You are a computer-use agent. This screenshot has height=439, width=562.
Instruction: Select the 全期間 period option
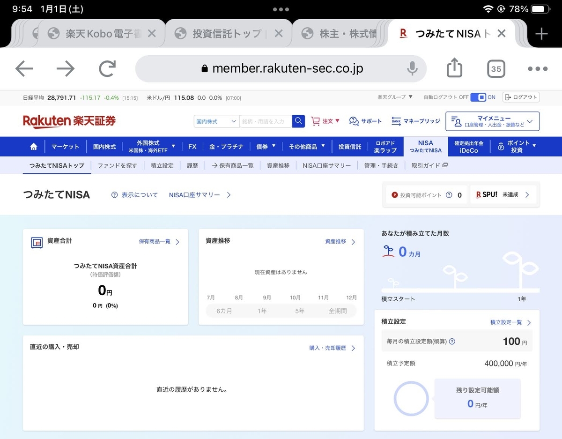[x=338, y=311]
